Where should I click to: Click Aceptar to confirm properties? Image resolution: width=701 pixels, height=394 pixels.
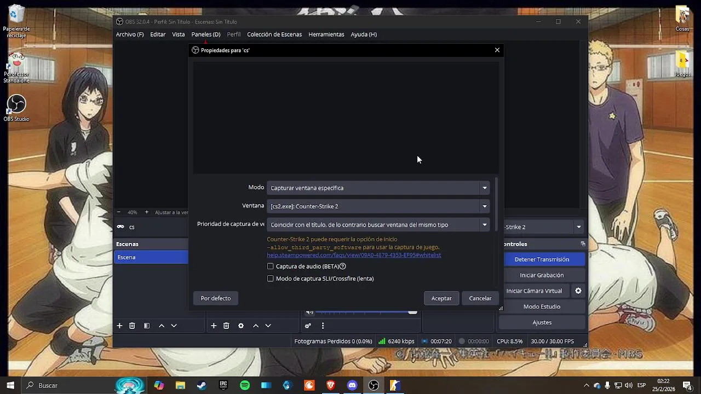coord(441,298)
